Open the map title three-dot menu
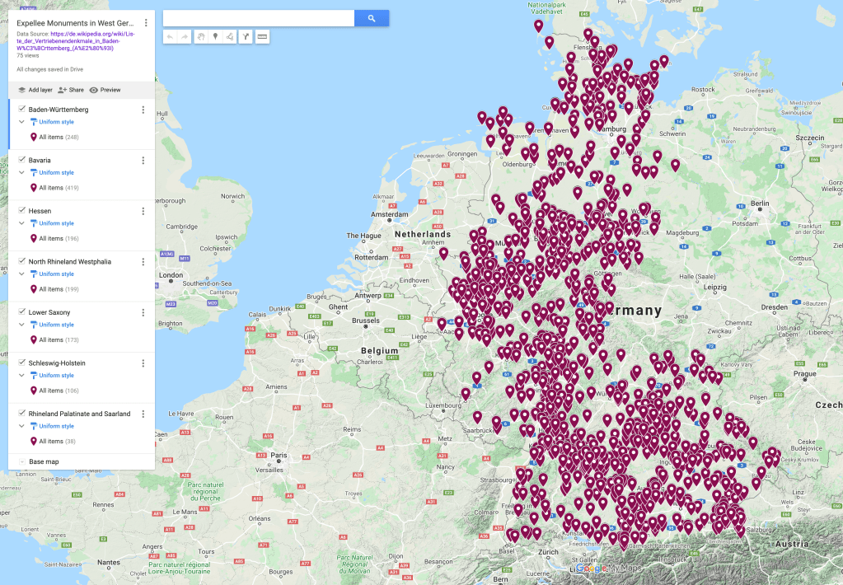843x585 pixels. pyautogui.click(x=146, y=23)
